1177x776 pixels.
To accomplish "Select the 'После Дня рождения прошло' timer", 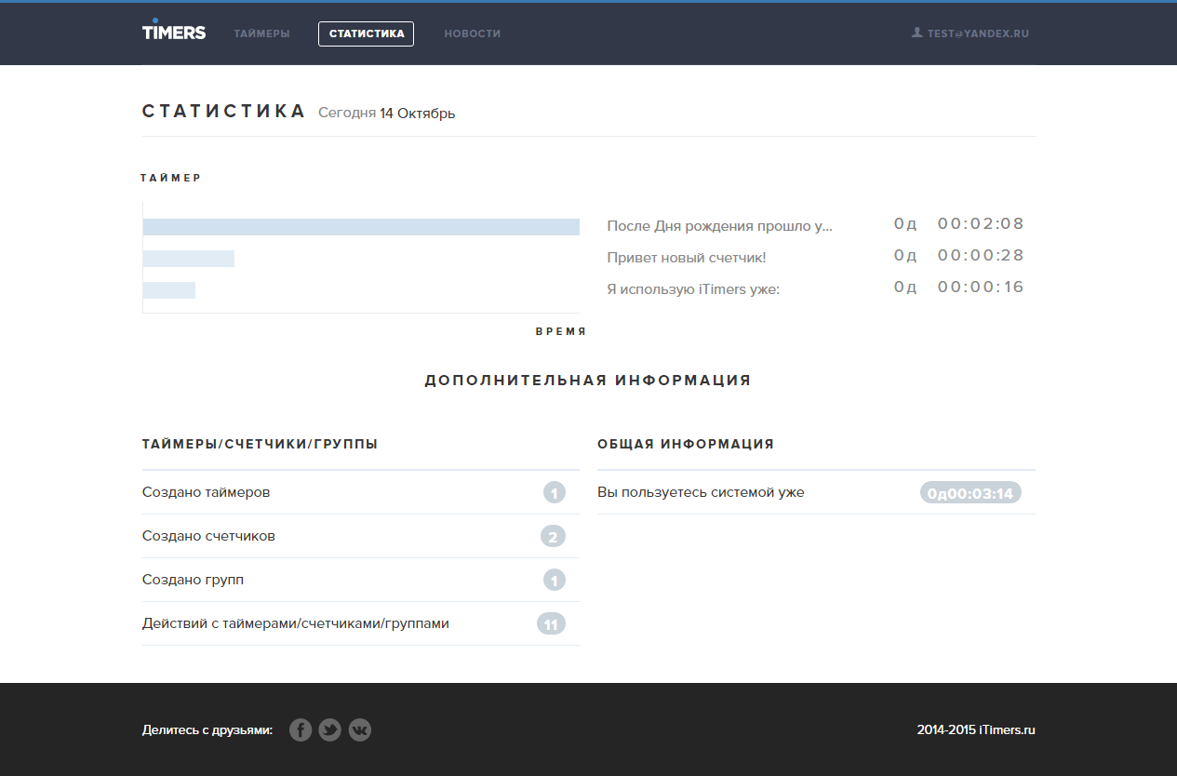I will coord(720,225).
